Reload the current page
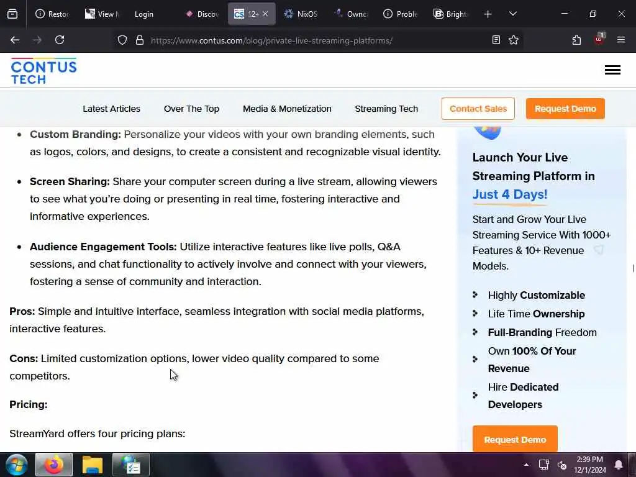 click(x=60, y=40)
